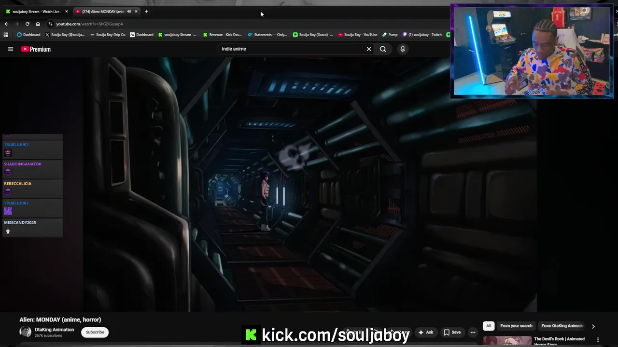The width and height of the screenshot is (618, 347).
Task: Open the second Dashboard bookmark
Action: 141,35
